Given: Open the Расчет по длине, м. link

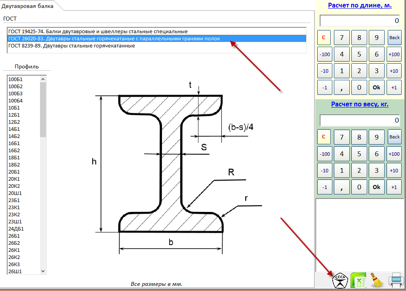Looking at the screenshot, I should click(360, 6).
